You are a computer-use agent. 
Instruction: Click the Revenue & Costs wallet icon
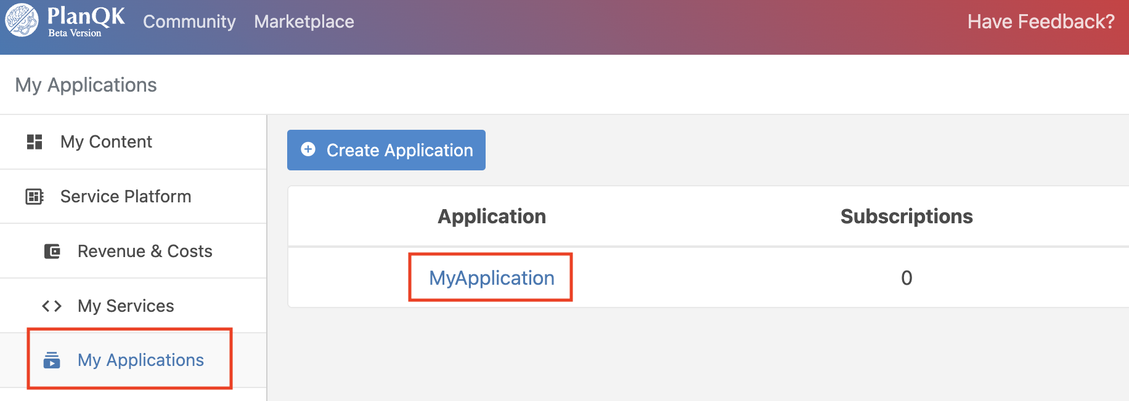pos(52,252)
